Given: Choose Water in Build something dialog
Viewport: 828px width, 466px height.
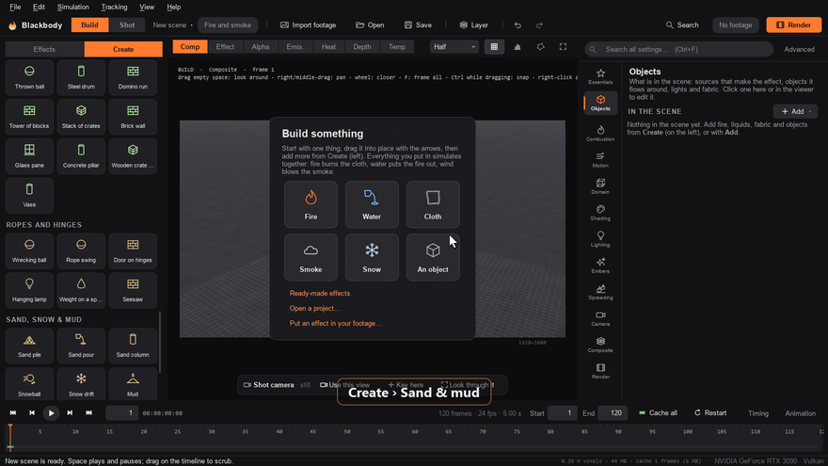Looking at the screenshot, I should [x=372, y=204].
